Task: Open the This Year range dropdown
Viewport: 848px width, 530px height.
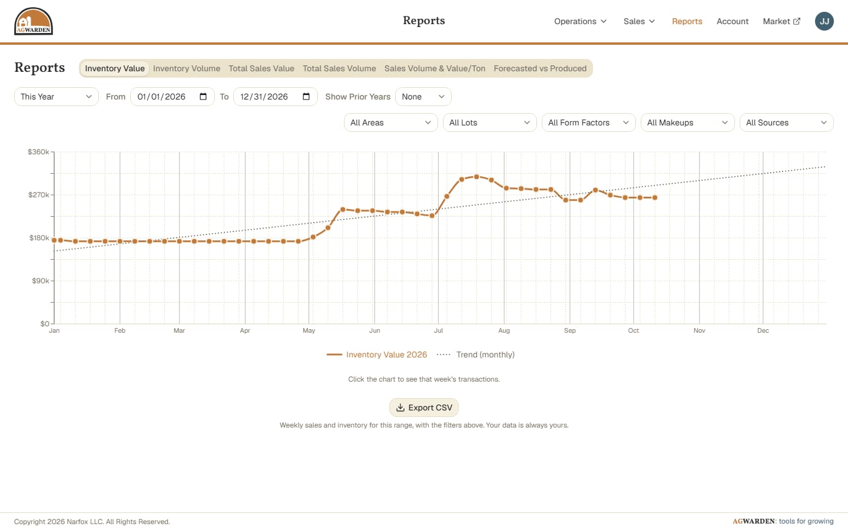Action: pyautogui.click(x=57, y=97)
